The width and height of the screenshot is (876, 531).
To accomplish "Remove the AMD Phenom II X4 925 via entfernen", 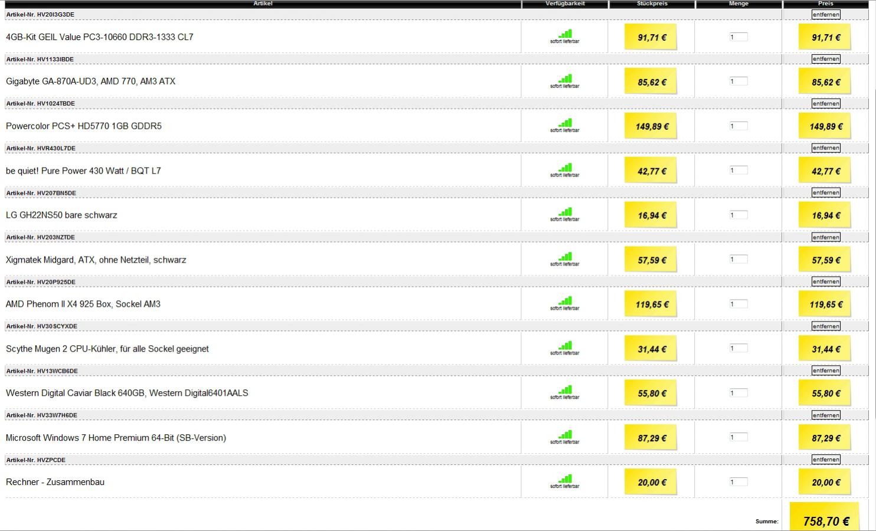I will coord(826,282).
